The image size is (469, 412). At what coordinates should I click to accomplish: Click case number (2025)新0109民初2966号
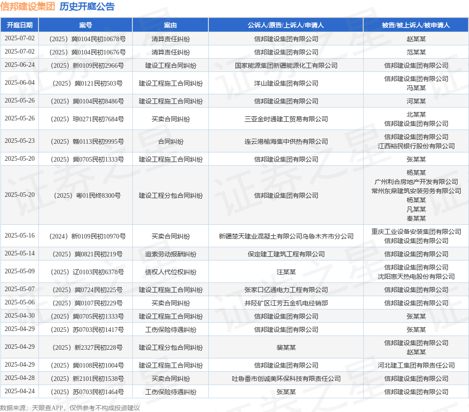pos(87,65)
